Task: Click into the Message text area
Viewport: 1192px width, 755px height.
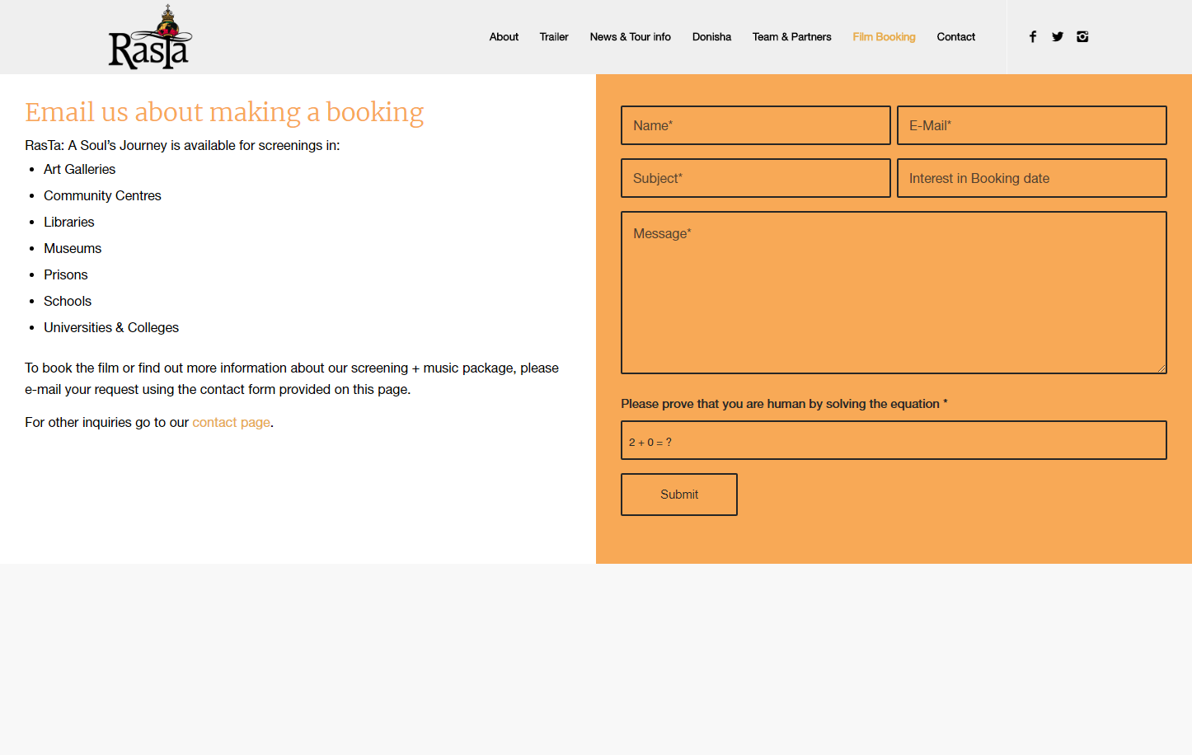Action: point(894,293)
